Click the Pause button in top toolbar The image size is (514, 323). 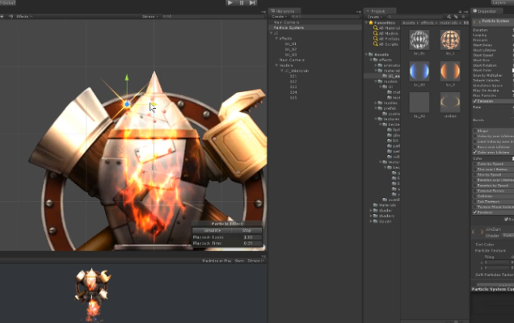241,3
